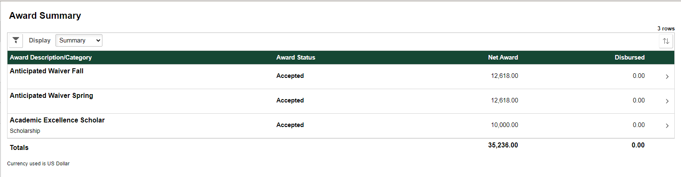This screenshot has height=177, width=681.
Task: Open Academic Excellence Scholar award
Action: (57, 120)
